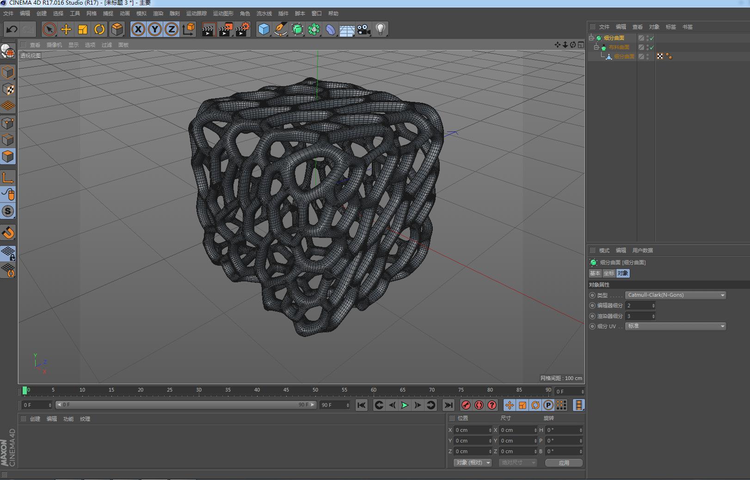
Task: Click the 应用 button in coordinates panel
Action: coord(565,462)
